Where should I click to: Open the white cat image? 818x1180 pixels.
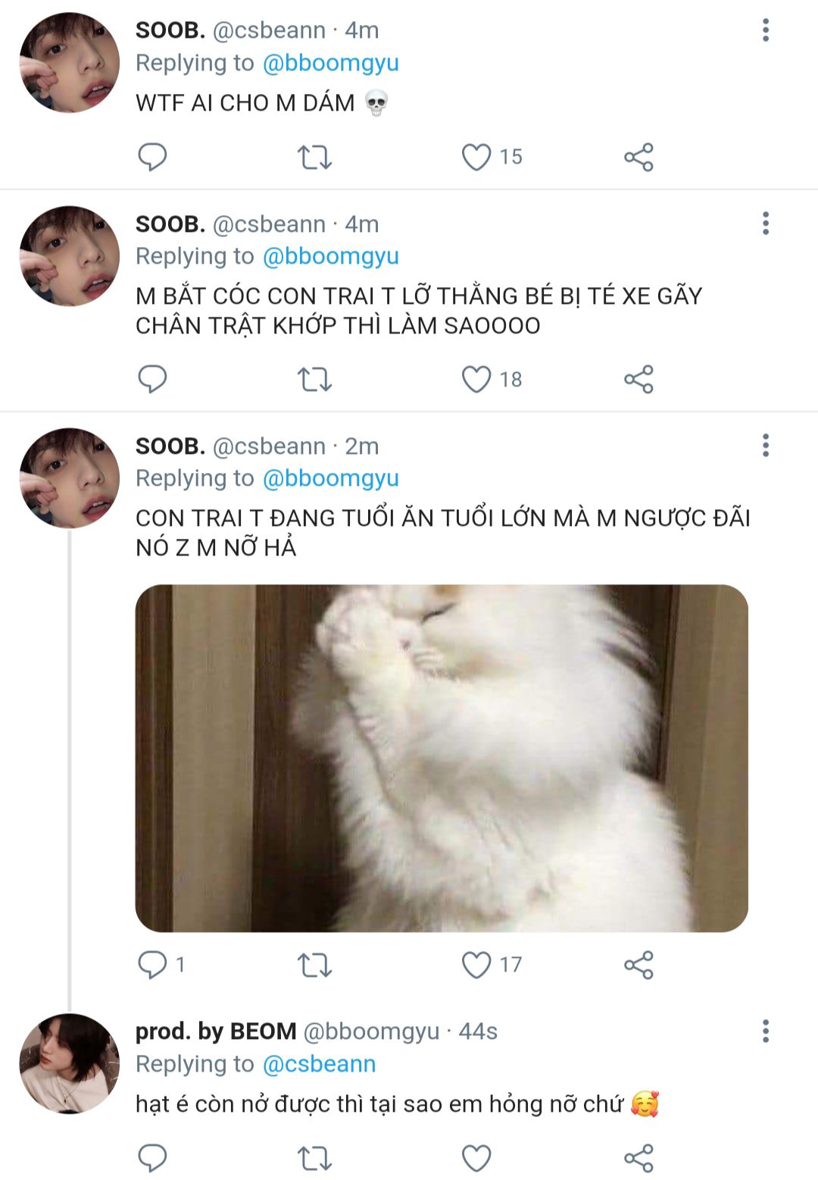point(442,758)
